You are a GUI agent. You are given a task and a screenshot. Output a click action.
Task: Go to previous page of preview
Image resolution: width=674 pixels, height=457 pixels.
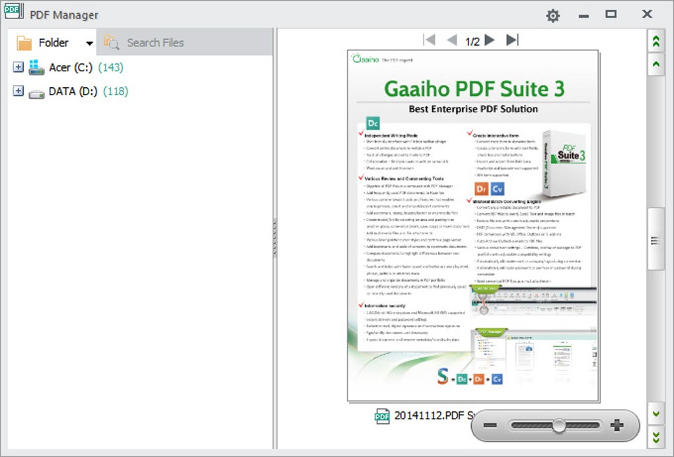tap(452, 40)
